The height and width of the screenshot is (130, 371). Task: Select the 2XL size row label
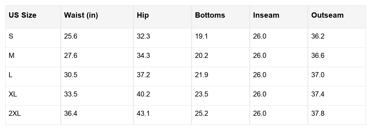pyautogui.click(x=15, y=113)
